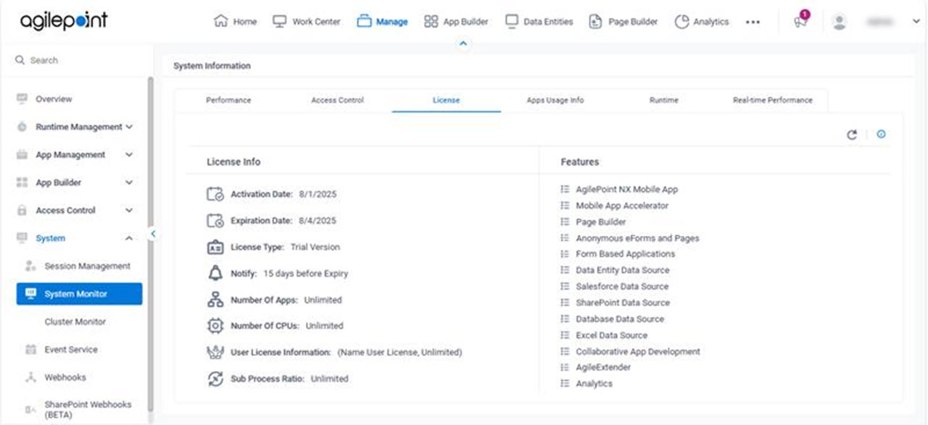Collapse the System menu section
The height and width of the screenshot is (425, 928).
pos(129,238)
